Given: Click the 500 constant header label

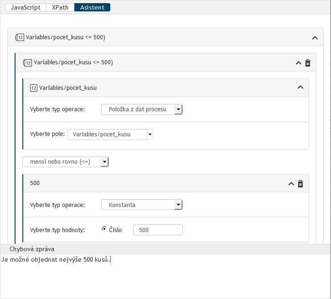Looking at the screenshot, I should [35, 183].
